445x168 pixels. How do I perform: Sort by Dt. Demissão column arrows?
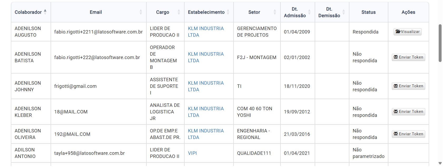click(x=343, y=12)
